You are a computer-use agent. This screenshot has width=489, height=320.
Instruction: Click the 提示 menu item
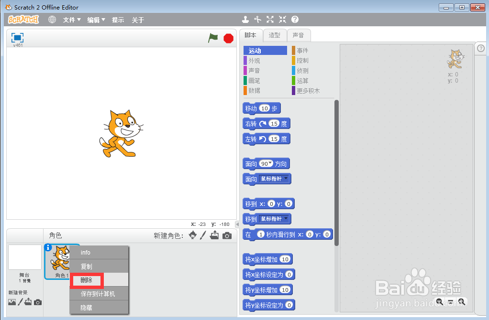[118, 20]
